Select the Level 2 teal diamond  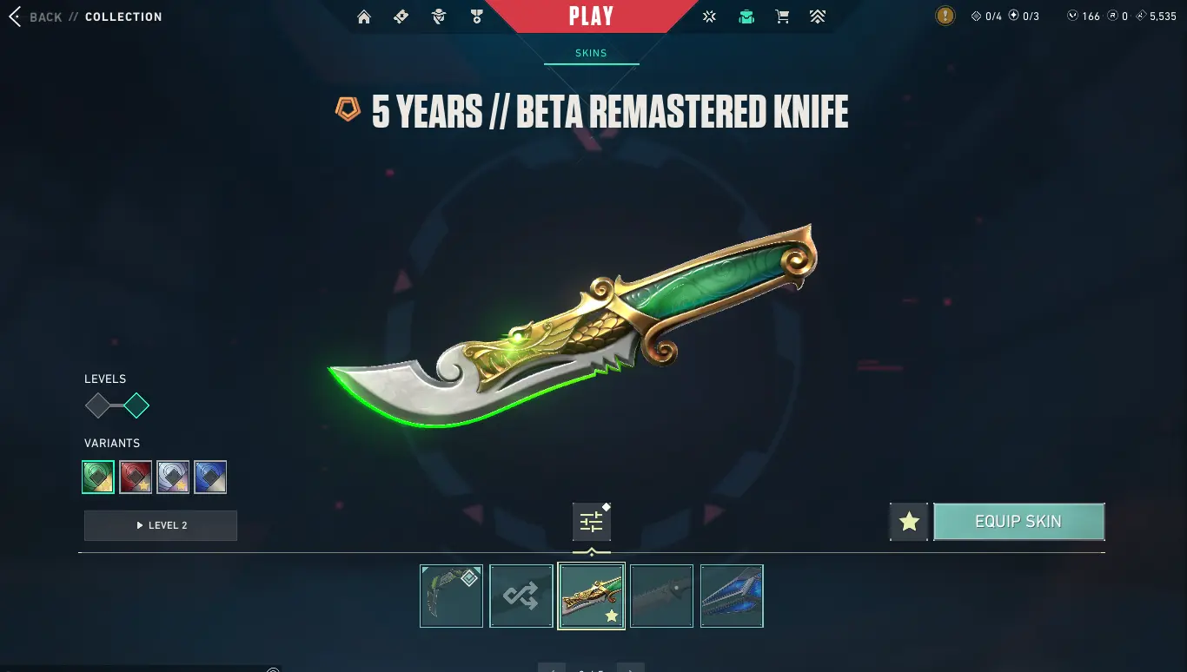pyautogui.click(x=136, y=405)
